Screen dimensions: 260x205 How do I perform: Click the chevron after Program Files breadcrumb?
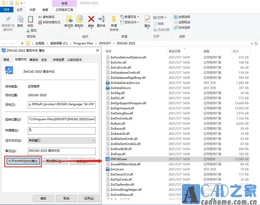coord(96,43)
